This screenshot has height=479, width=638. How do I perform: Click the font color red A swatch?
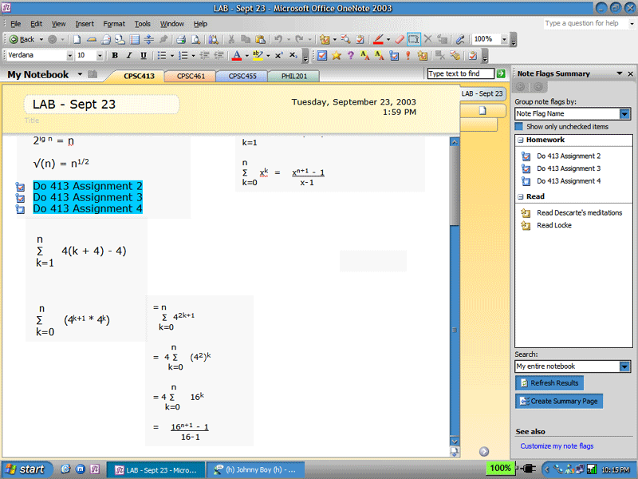[x=235, y=56]
